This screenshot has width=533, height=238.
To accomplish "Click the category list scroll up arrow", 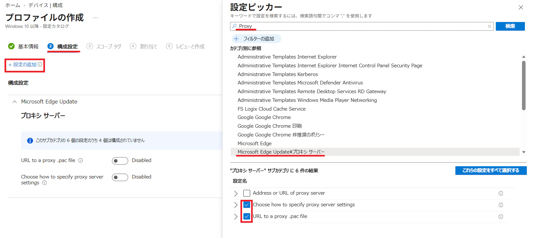I will tap(524, 57).
